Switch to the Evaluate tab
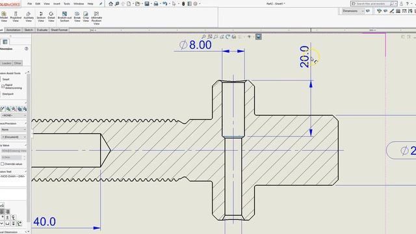Image resolution: width=416 pixels, height=234 pixels. pos(42,30)
